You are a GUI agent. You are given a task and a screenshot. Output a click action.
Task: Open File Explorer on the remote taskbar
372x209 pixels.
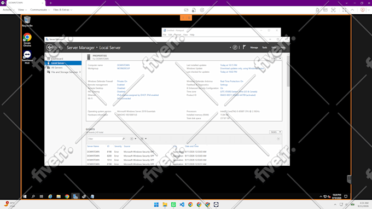(x=59, y=196)
